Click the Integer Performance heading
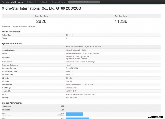 click(12, 103)
